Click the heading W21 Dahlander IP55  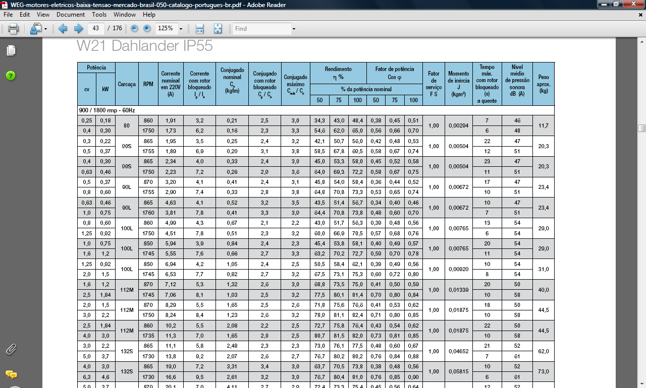[x=144, y=46]
